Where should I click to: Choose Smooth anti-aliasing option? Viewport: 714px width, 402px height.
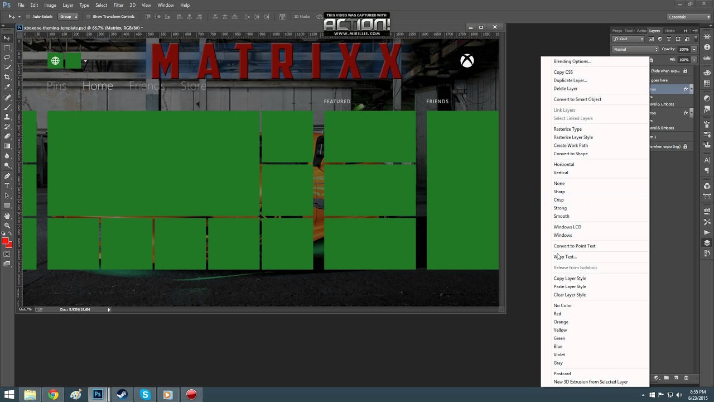561,216
